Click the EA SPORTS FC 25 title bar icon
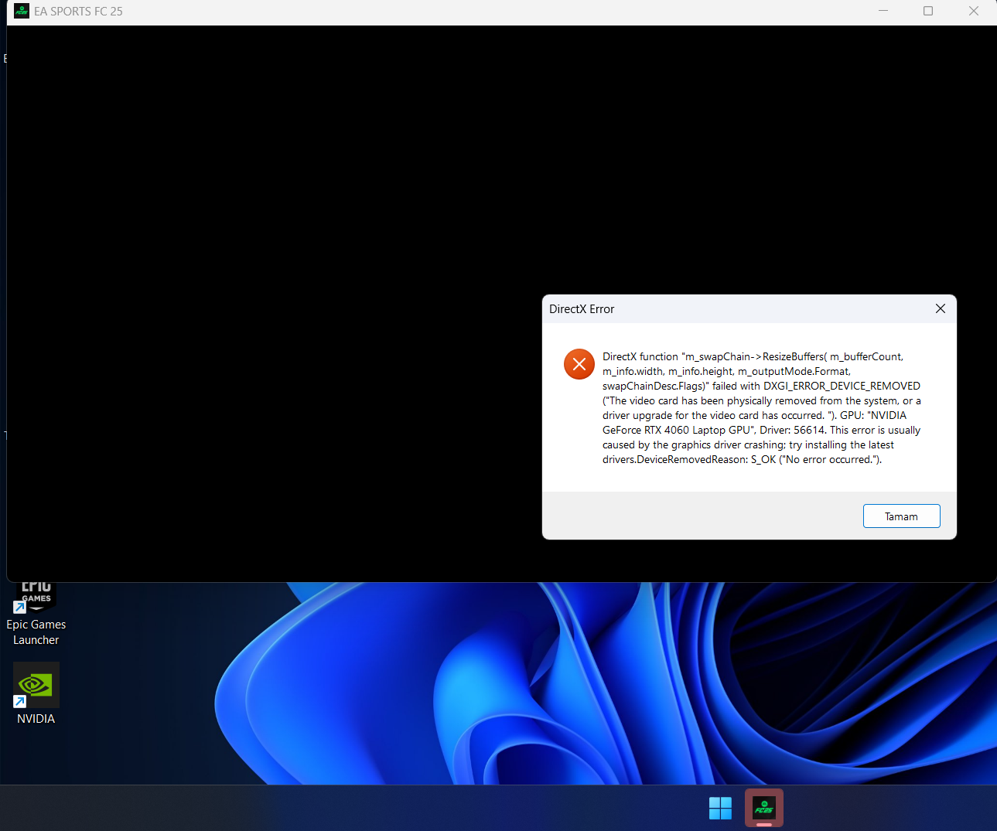This screenshot has height=831, width=997. (22, 11)
